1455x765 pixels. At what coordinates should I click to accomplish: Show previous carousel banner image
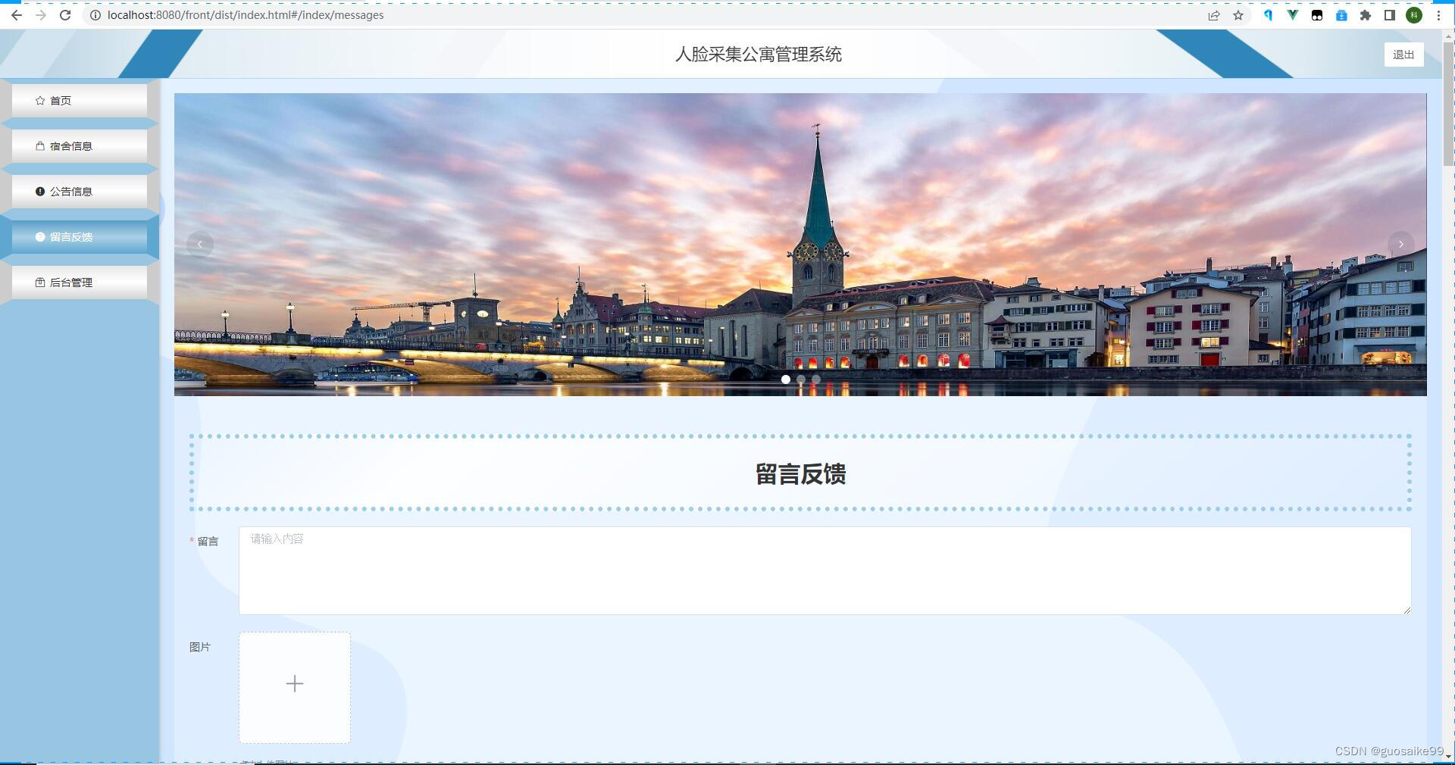click(x=200, y=244)
